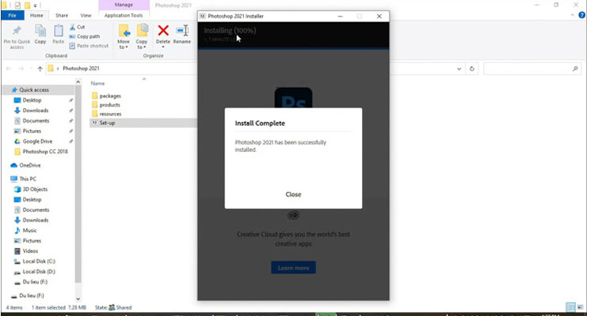Viewport: 594px width, 316px height.
Task: Click the Cut scissors command
Action: click(x=78, y=27)
